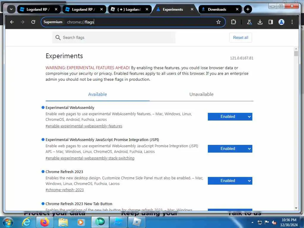Click the muted volume tray icon
The height and width of the screenshot is (228, 304).
274,222
